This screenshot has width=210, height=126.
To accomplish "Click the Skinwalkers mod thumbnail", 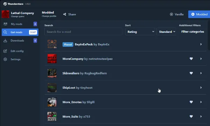I will coord(52,73).
